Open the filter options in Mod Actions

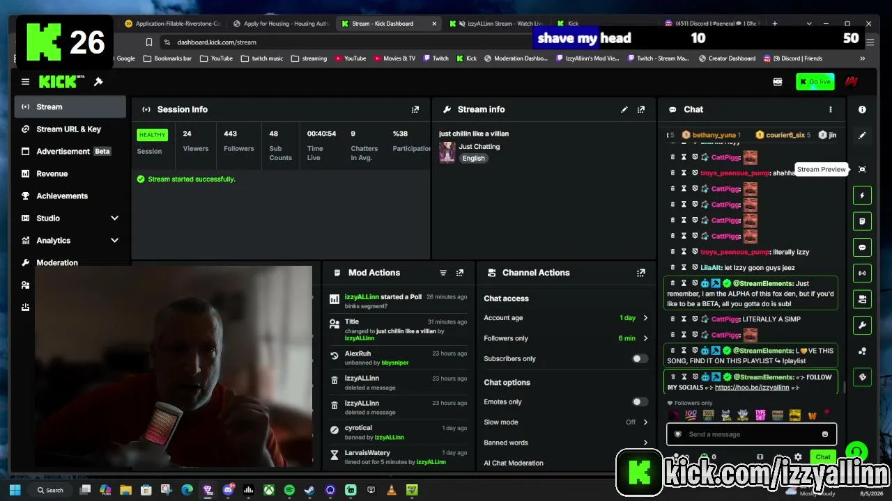click(x=443, y=273)
